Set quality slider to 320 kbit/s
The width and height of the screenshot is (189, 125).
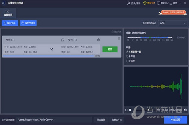172,37
